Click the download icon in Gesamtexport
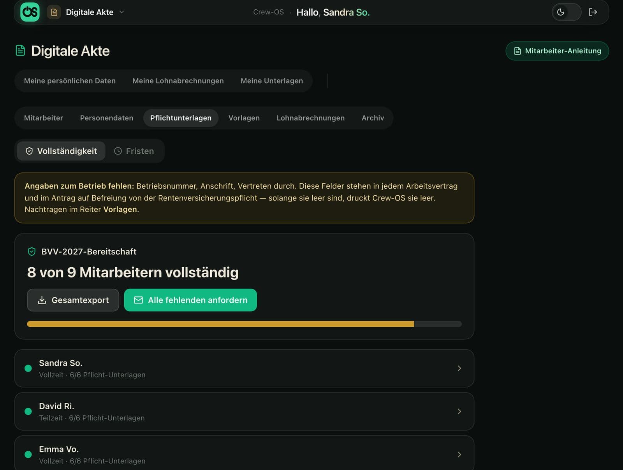This screenshot has width=623, height=470. coord(42,300)
